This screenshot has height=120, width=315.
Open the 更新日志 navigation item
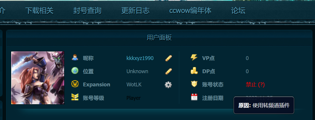click(135, 11)
